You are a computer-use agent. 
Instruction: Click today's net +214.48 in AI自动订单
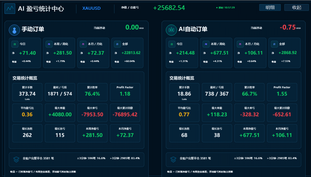pyautogui.click(x=185, y=53)
